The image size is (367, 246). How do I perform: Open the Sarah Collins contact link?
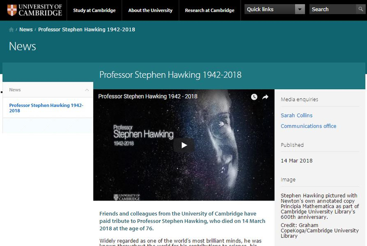click(297, 115)
